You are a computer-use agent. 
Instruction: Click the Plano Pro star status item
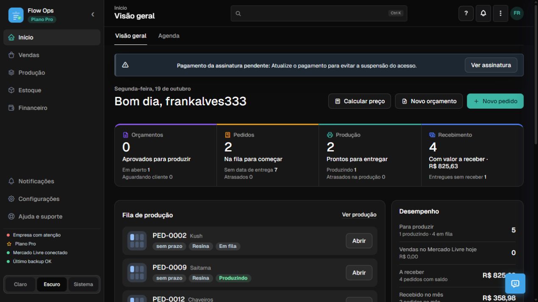(x=21, y=244)
